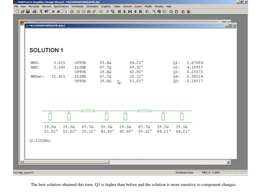
Task: Click the bowtie double-arrow navigation icon
Action: click(x=130, y=12)
